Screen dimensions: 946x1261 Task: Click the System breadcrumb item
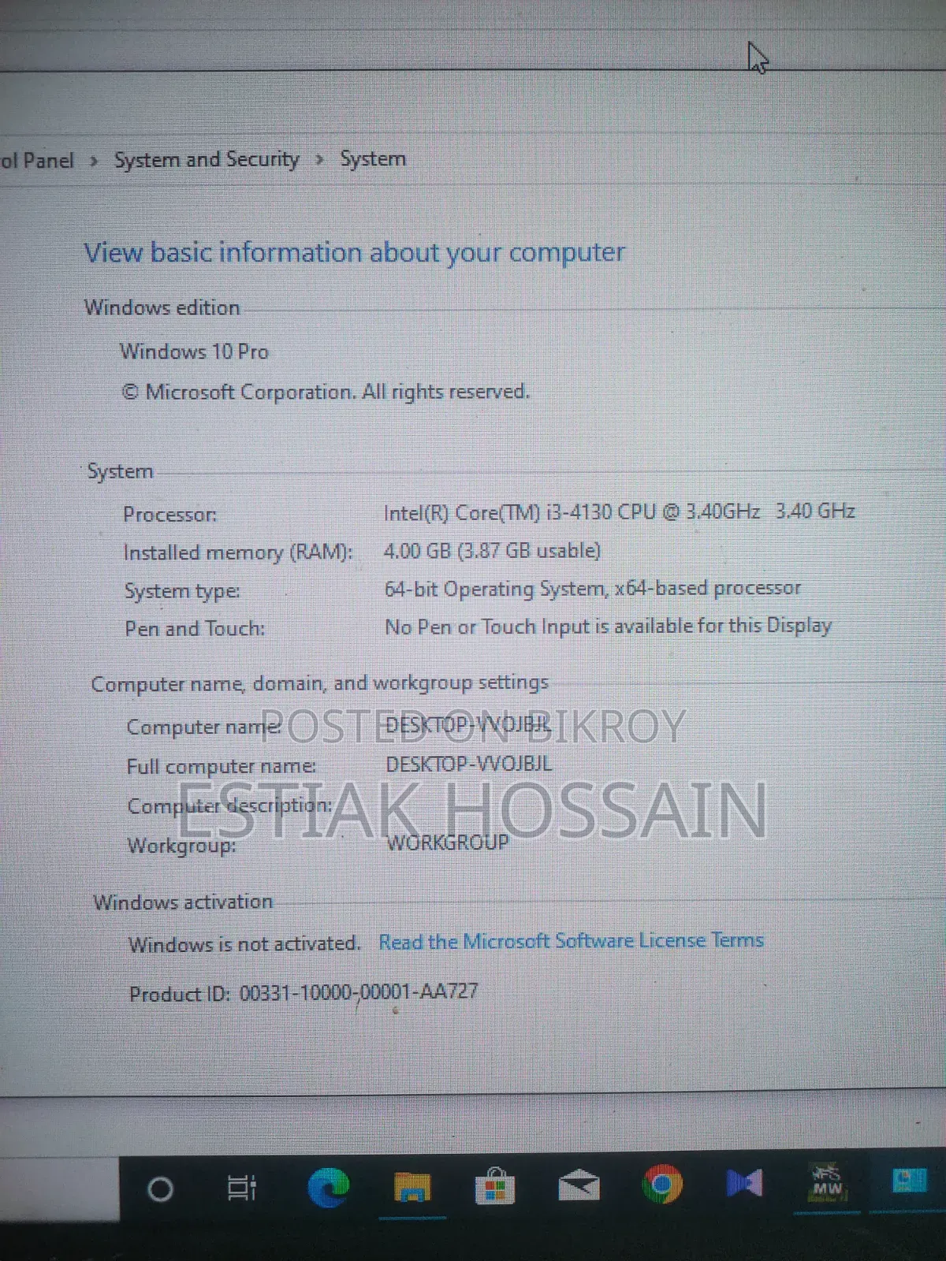372,158
